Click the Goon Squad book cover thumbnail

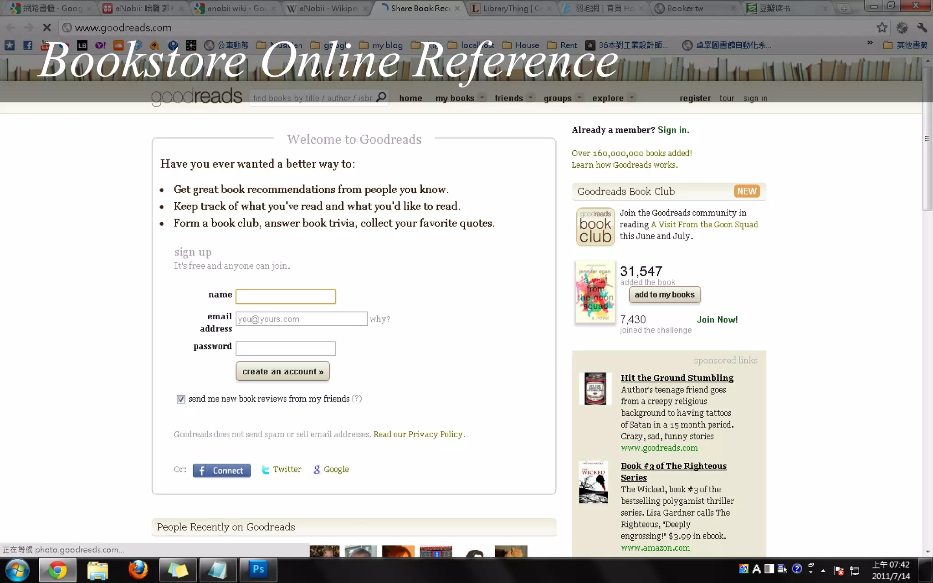[x=595, y=292]
